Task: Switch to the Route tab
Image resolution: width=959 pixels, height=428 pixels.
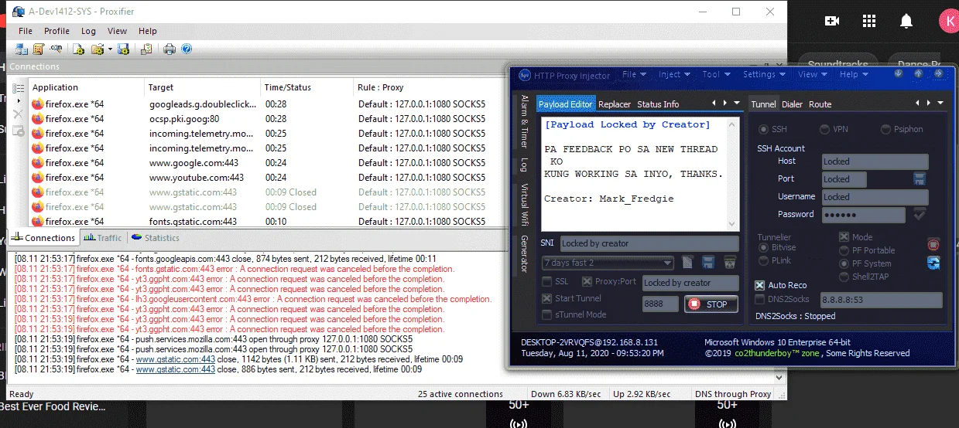Action: (x=820, y=104)
